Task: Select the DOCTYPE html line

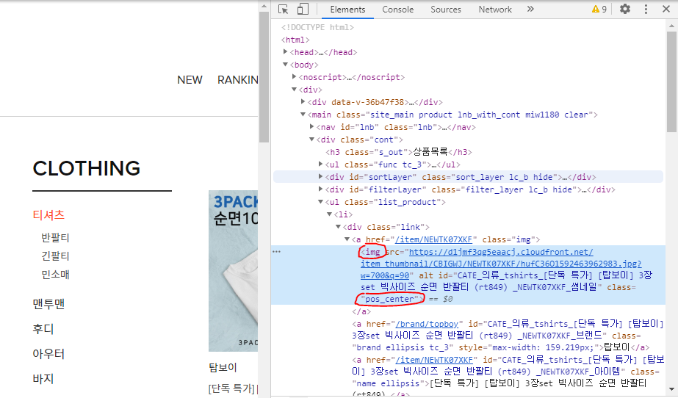Action: pos(317,27)
